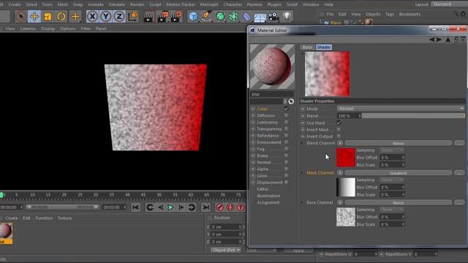The image size is (468, 263).
Task: Activate the Rotate tool
Action: point(61,16)
